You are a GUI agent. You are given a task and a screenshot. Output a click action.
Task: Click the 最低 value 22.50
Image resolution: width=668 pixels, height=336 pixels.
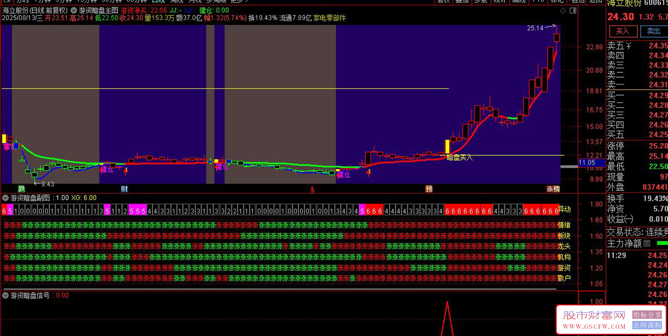tap(659, 166)
